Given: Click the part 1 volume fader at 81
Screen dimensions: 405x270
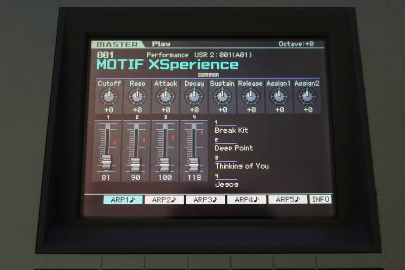Looking at the screenshot, I should [106, 162].
